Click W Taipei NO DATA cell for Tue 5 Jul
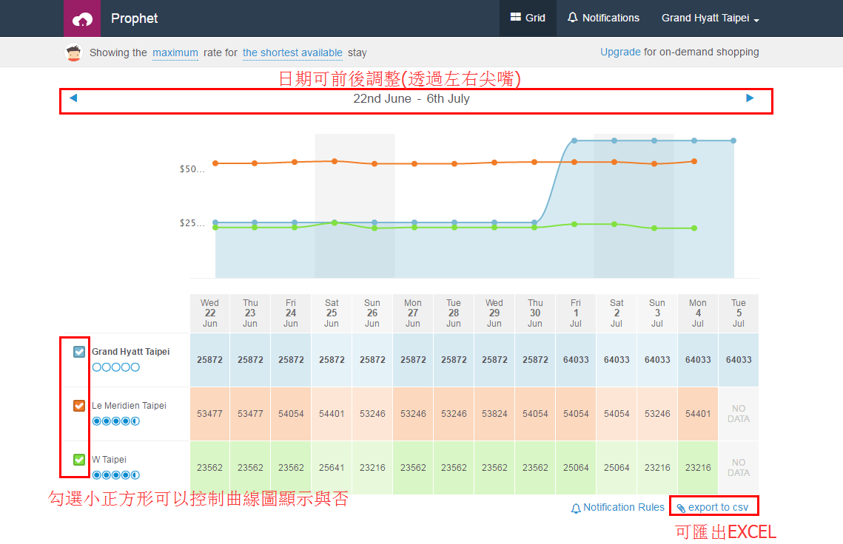 click(739, 468)
